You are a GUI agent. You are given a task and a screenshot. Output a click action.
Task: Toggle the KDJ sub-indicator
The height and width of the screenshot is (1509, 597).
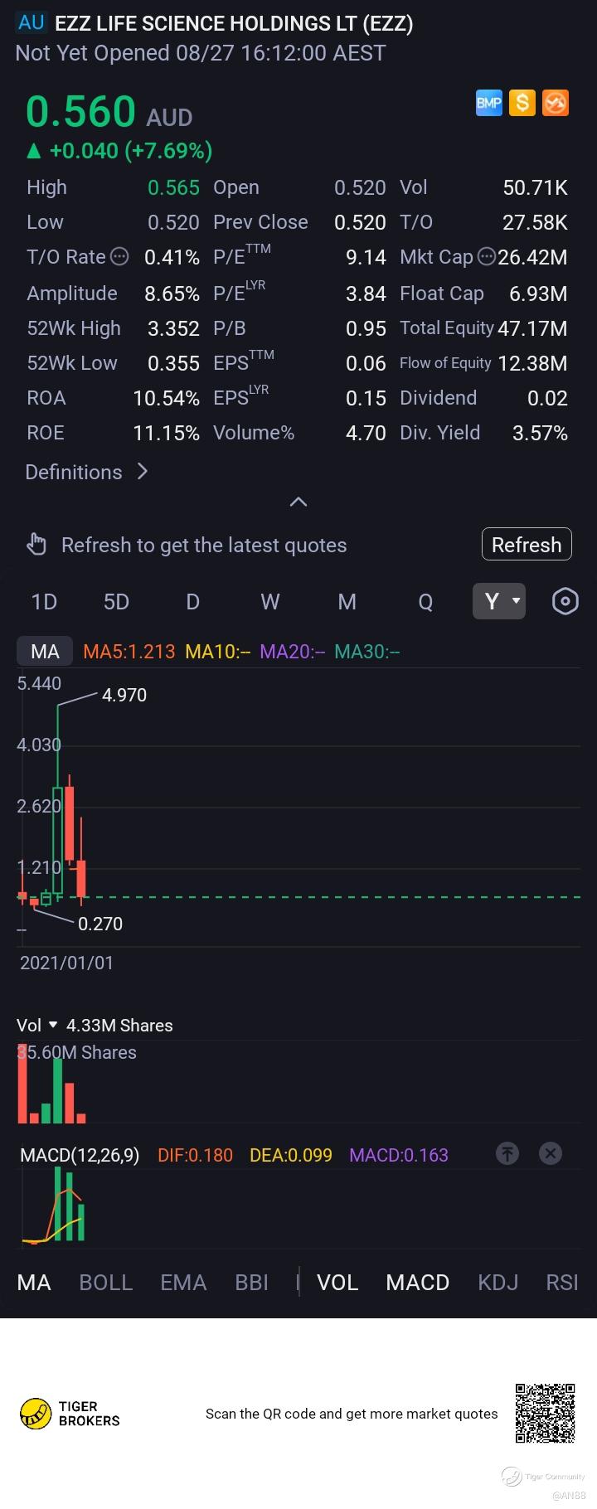pos(498,1283)
